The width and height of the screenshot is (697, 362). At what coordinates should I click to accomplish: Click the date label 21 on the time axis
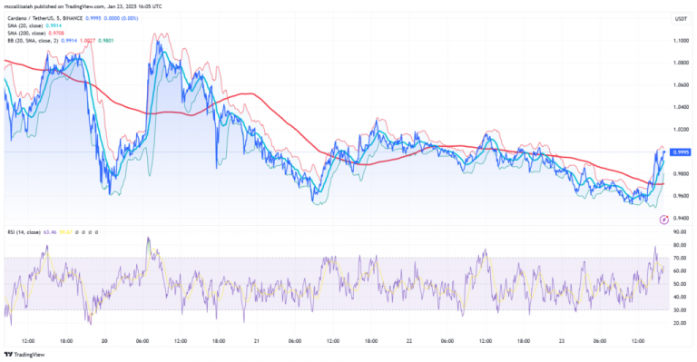coord(257,341)
